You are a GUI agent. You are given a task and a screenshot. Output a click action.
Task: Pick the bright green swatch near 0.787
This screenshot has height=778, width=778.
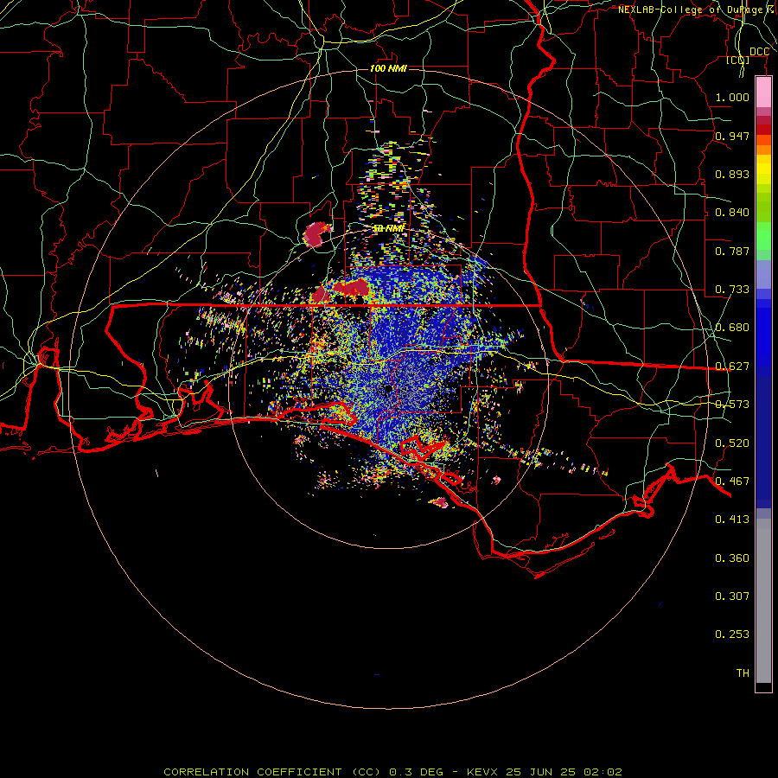(x=763, y=236)
